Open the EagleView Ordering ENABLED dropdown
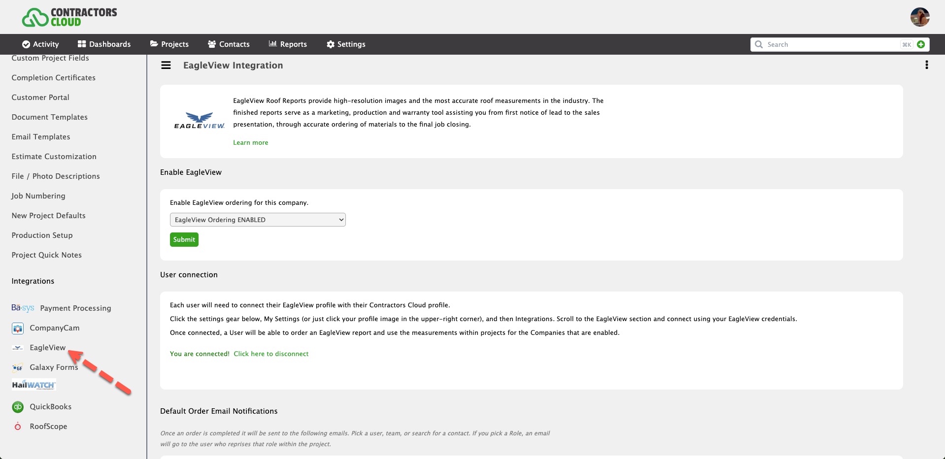Image resolution: width=945 pixels, height=459 pixels. (258, 220)
